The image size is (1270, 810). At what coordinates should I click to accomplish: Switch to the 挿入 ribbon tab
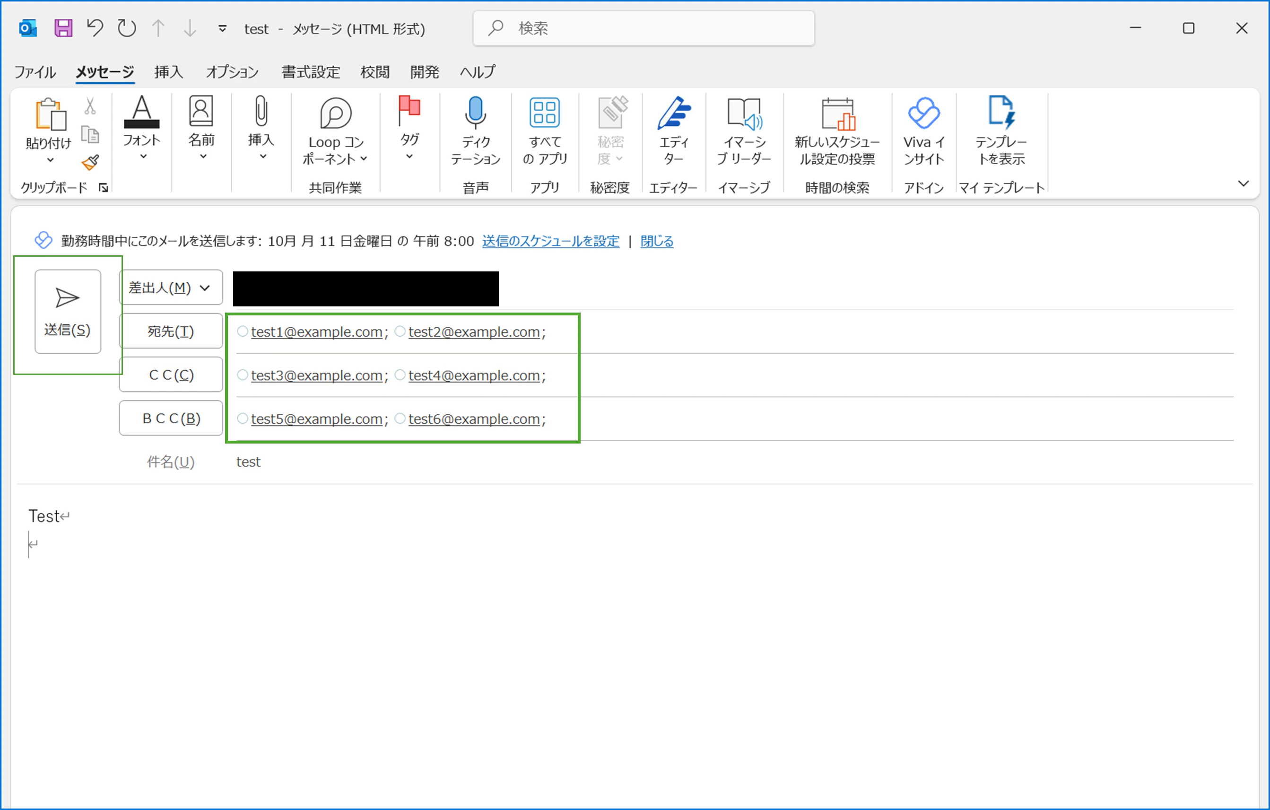click(x=169, y=72)
